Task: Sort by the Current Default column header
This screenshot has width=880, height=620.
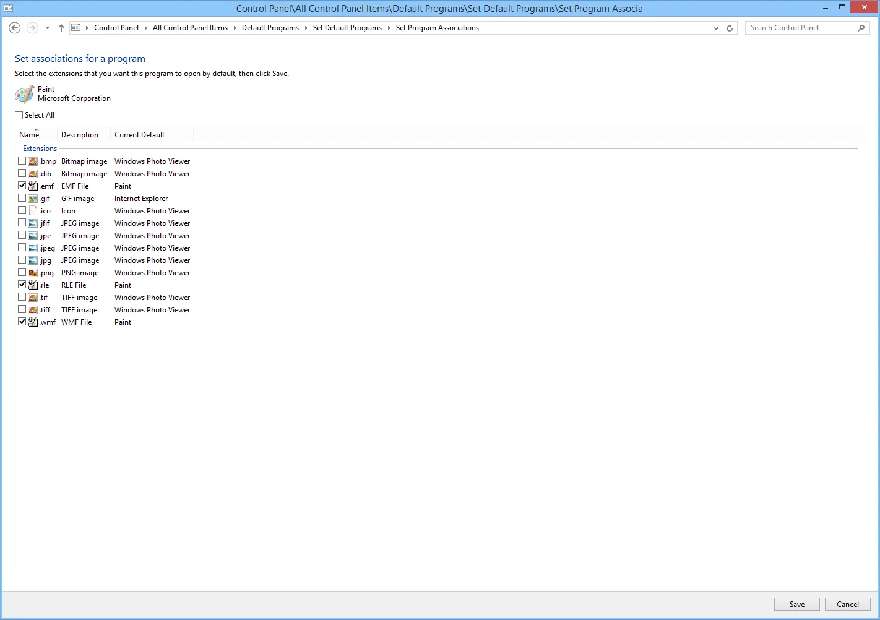Action: tap(152, 135)
